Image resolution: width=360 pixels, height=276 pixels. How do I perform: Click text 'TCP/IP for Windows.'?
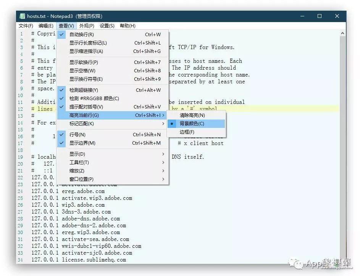coord(206,47)
